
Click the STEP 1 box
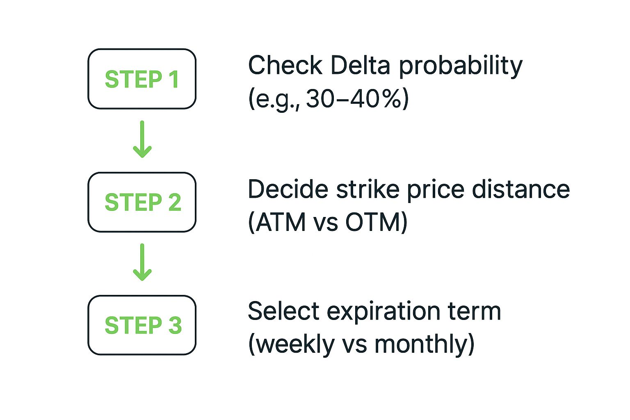pyautogui.click(x=142, y=79)
